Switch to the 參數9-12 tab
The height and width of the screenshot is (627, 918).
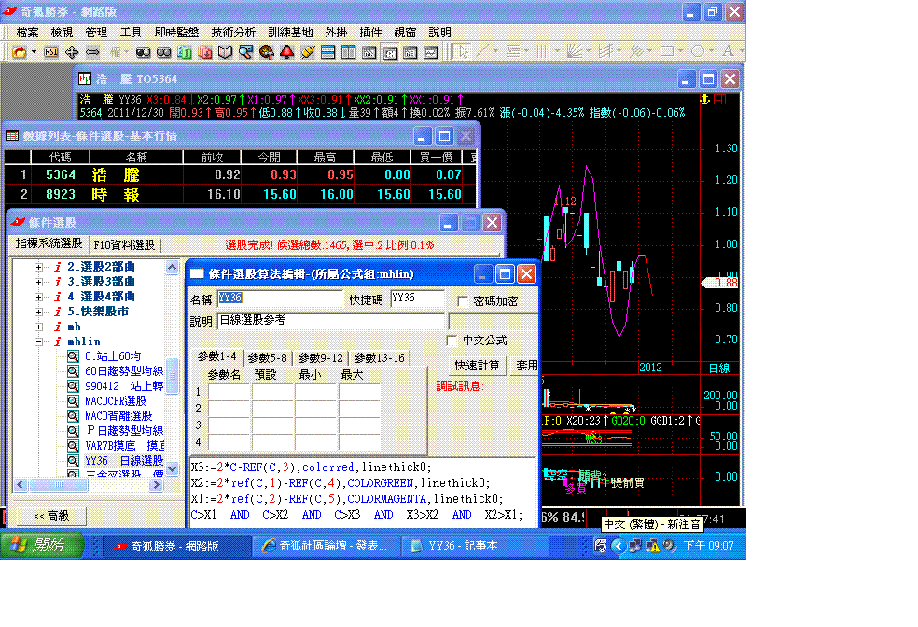pyautogui.click(x=320, y=357)
